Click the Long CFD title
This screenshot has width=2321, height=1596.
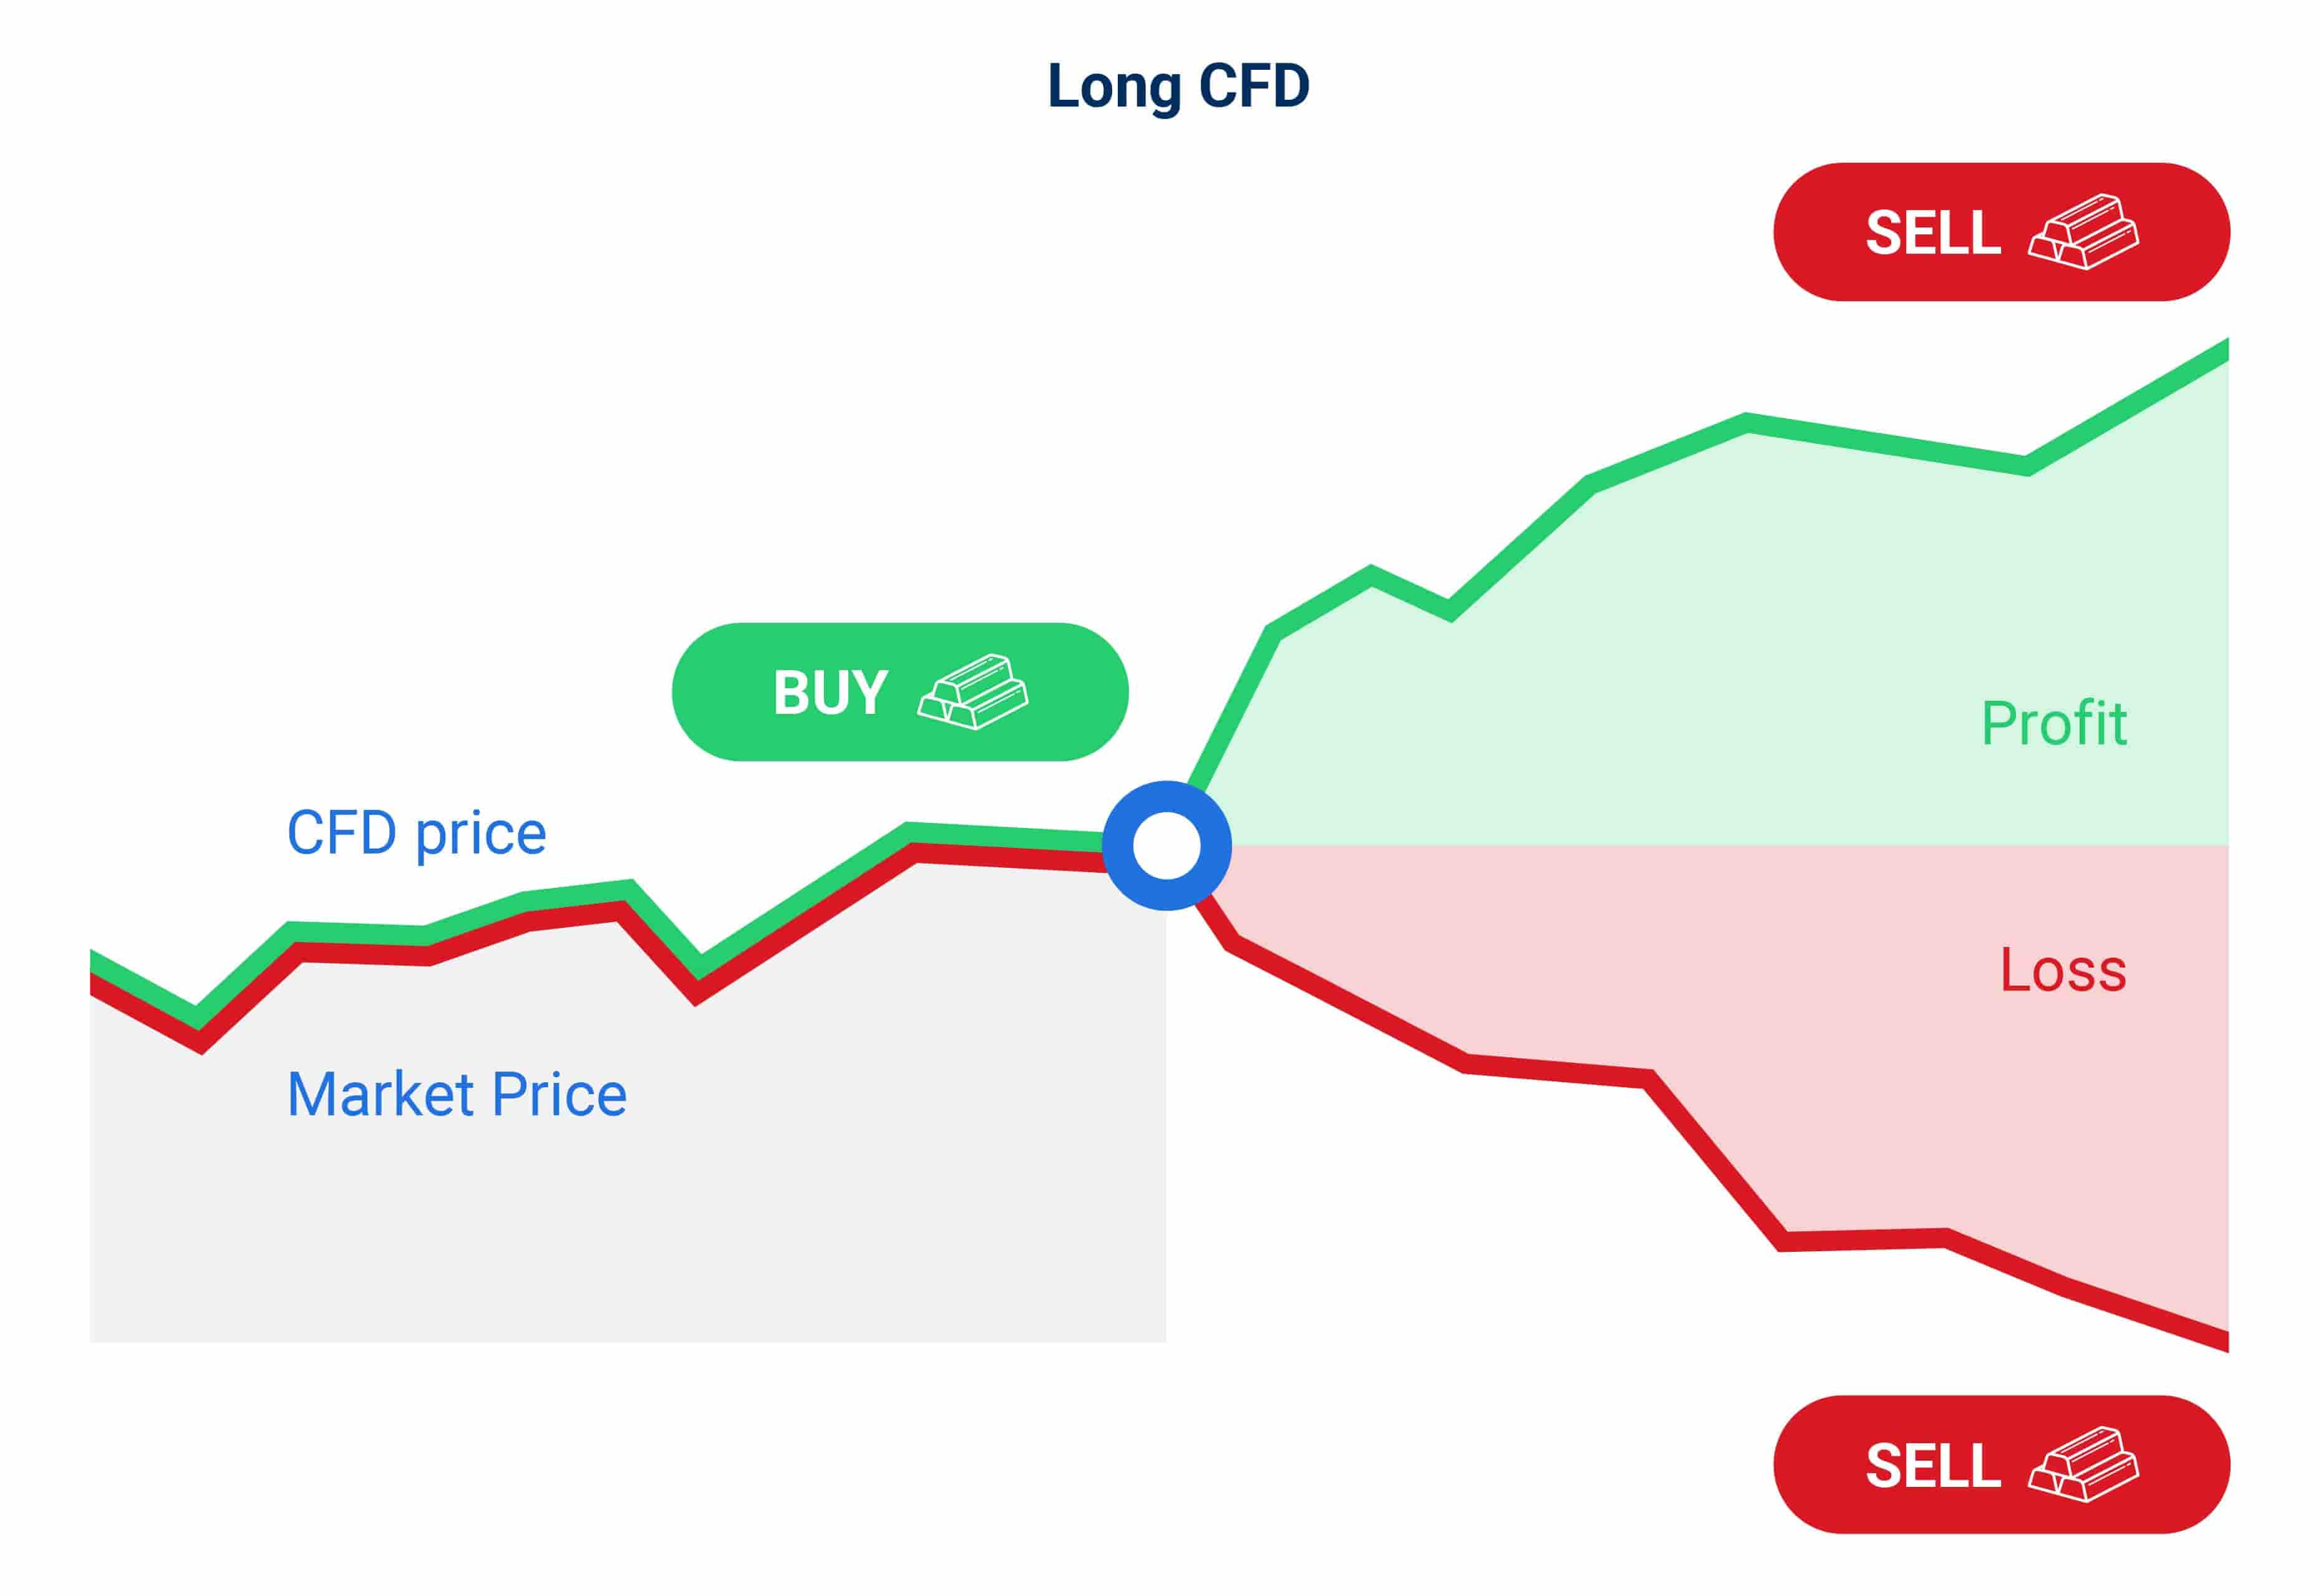(x=1178, y=86)
